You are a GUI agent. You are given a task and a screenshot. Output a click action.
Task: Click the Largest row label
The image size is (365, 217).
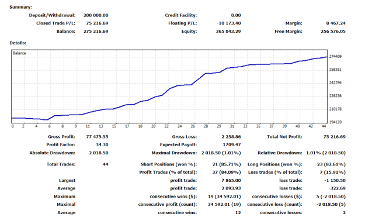click(x=67, y=180)
